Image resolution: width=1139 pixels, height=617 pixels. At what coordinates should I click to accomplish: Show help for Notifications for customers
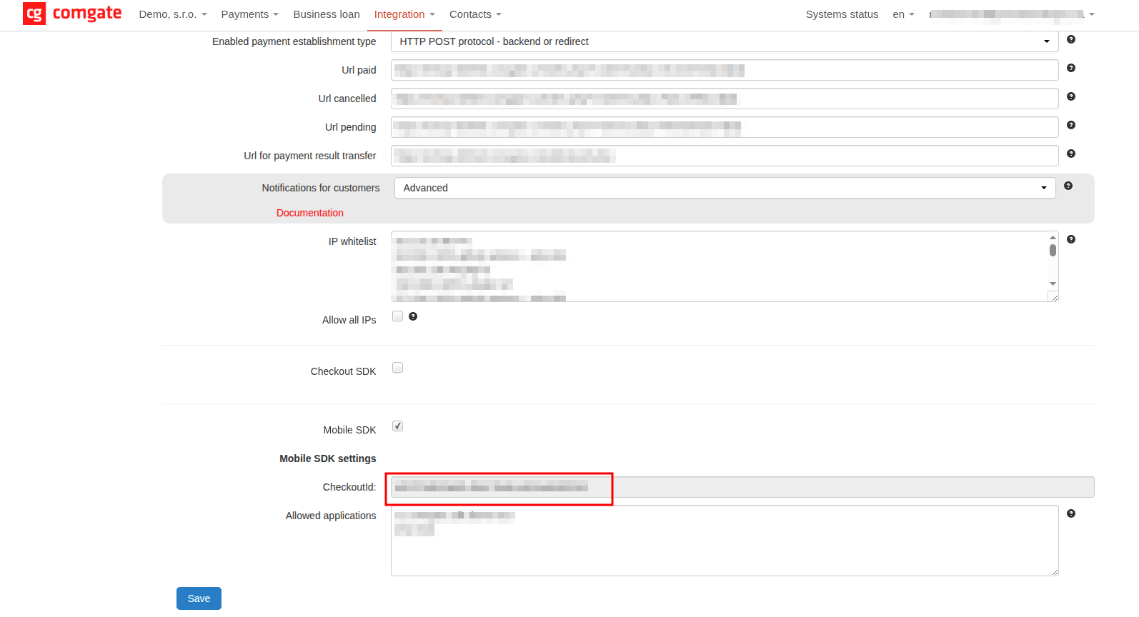(x=1068, y=186)
